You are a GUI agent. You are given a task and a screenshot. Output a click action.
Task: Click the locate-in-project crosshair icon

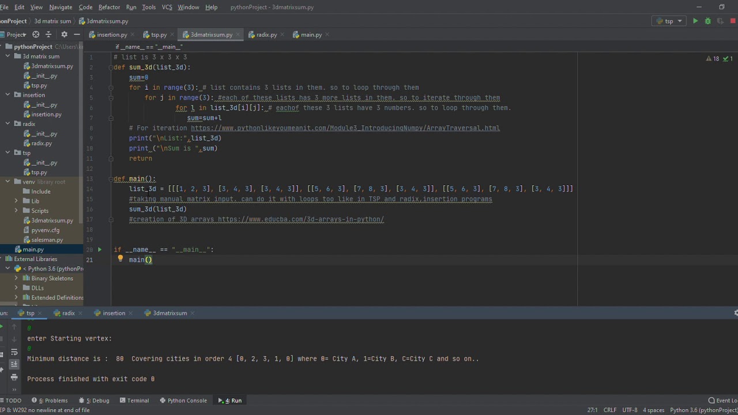(x=36, y=35)
